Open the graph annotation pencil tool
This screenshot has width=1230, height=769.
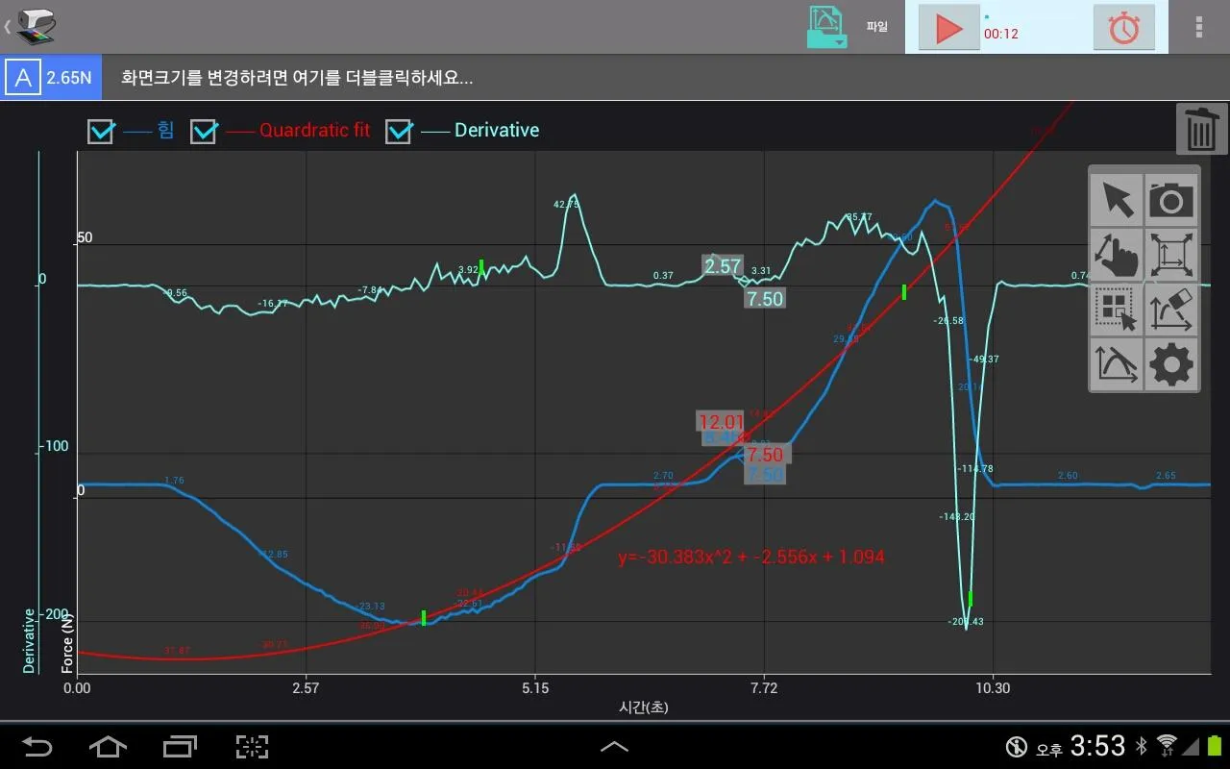(x=1170, y=310)
